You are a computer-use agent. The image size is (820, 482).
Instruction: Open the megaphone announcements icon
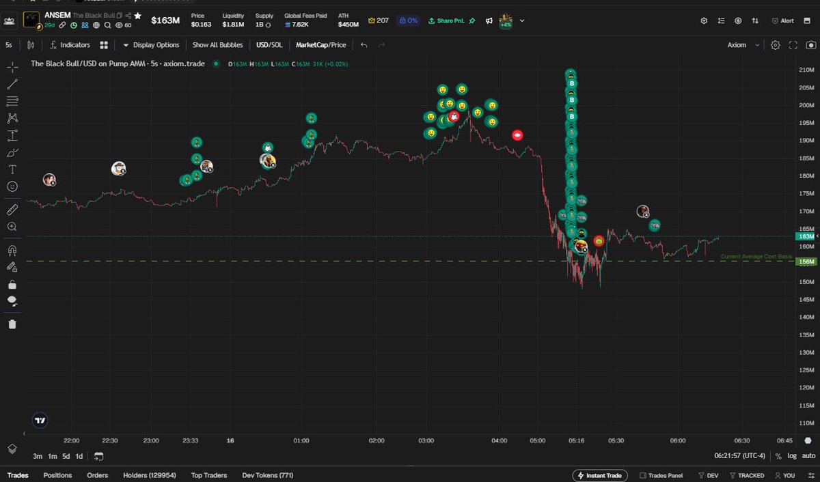point(489,20)
